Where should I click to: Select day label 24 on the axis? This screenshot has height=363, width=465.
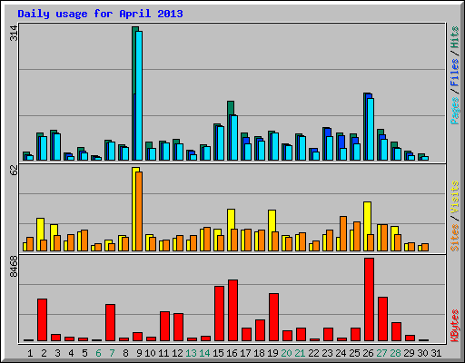click(341, 353)
